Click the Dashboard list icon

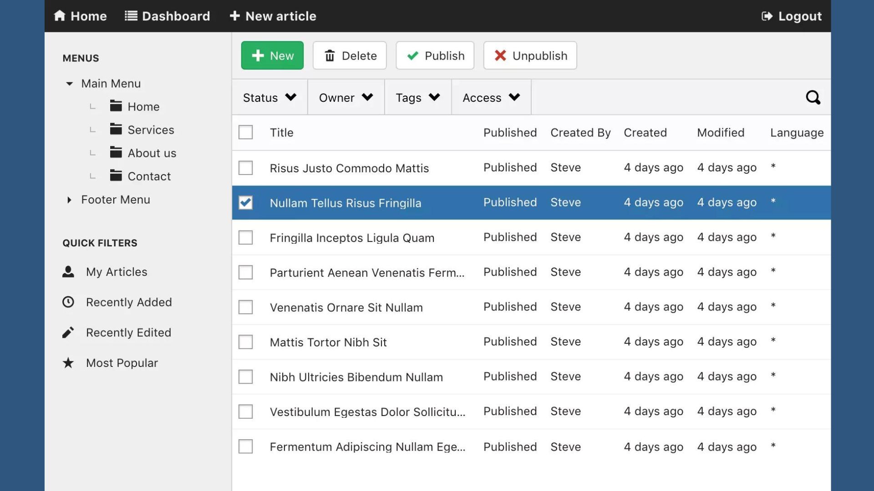131,16
